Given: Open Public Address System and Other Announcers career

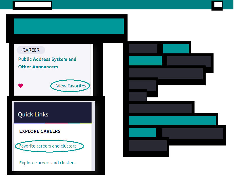Looking at the screenshot, I should coord(47,63).
